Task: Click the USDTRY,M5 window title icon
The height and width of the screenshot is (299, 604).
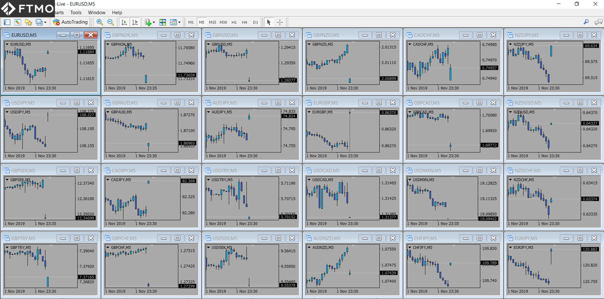Action: pyautogui.click(x=208, y=170)
